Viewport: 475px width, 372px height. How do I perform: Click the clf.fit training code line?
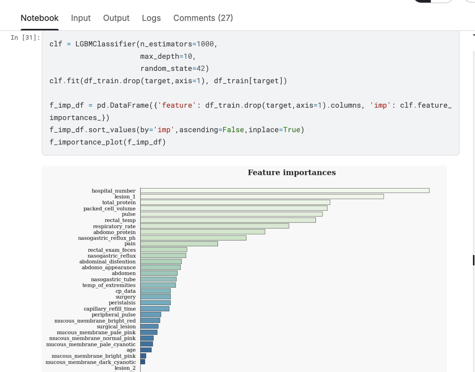pos(168,81)
